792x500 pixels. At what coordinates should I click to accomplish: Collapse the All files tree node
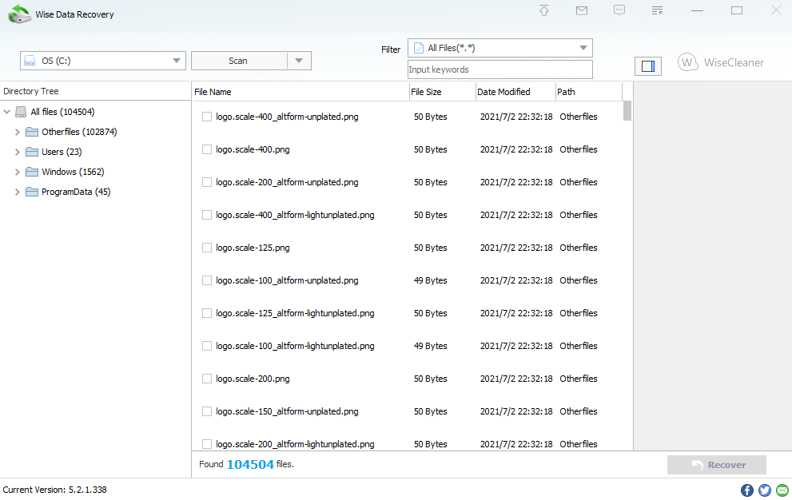click(x=6, y=111)
